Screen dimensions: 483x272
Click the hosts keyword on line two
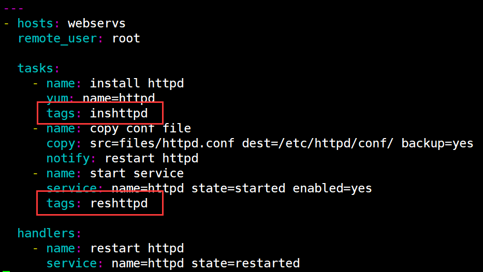pos(35,23)
